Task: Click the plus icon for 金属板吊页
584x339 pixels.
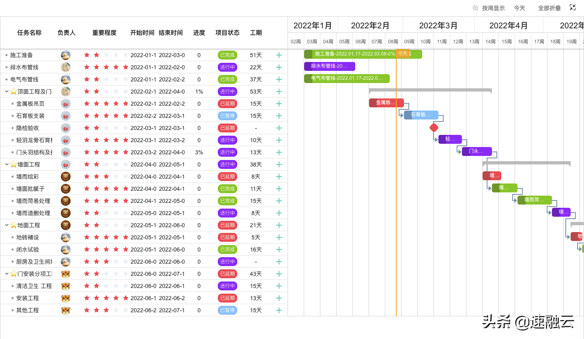Action: pos(279,104)
